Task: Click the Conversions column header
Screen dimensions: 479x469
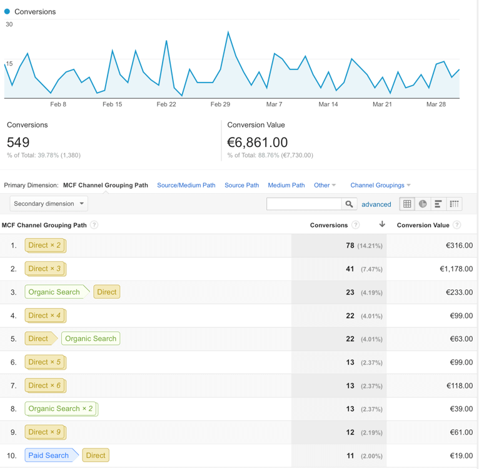Action: click(x=329, y=225)
